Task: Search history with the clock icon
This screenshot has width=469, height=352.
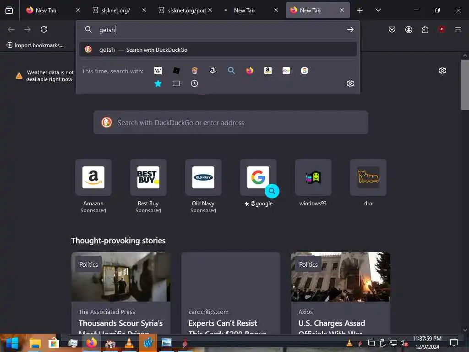Action: (194, 83)
